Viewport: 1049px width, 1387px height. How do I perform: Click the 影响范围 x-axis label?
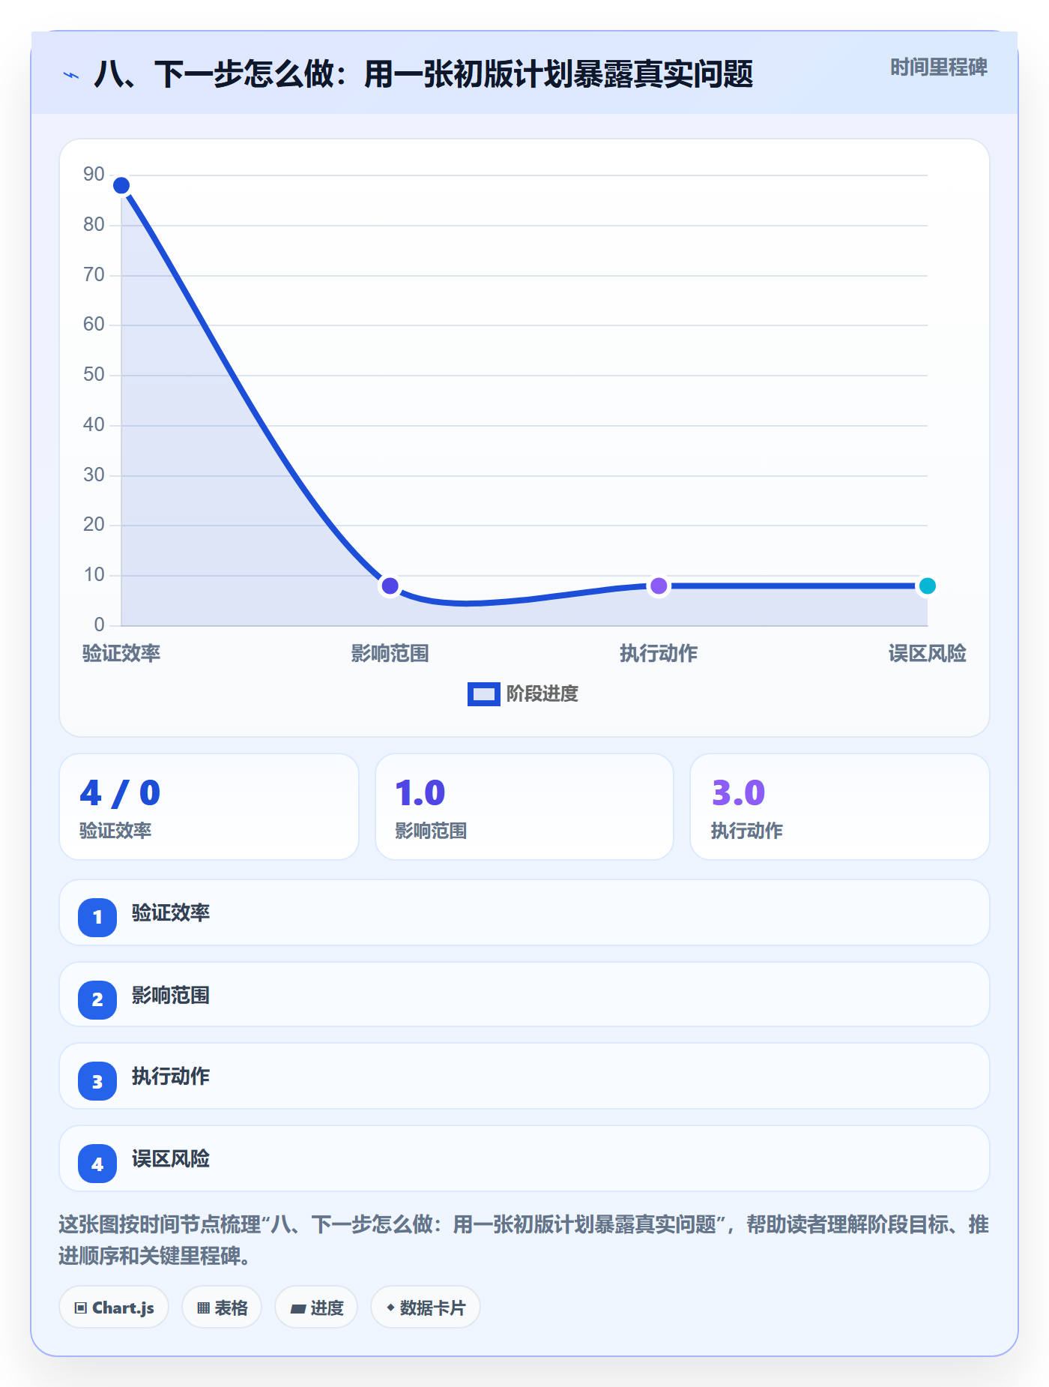point(390,654)
